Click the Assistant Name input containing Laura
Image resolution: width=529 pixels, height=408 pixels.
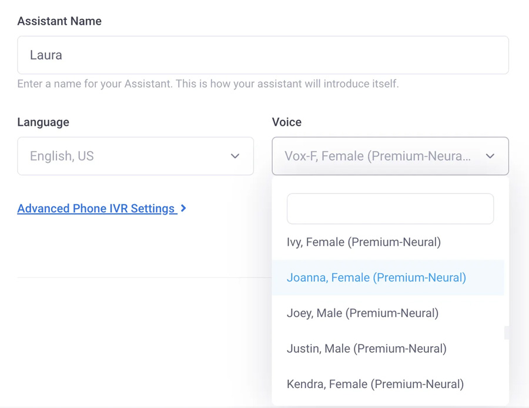click(x=263, y=55)
